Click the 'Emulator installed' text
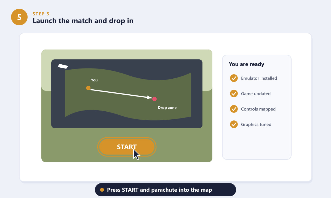This screenshot has height=198, width=331. click(259, 78)
